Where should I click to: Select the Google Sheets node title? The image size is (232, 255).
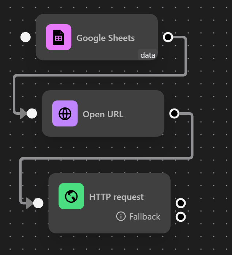[106, 38]
